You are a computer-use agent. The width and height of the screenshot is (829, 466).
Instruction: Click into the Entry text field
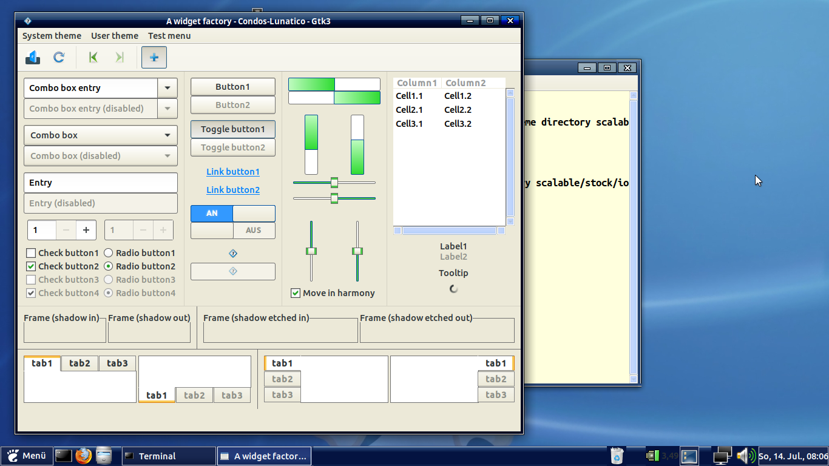tap(101, 183)
